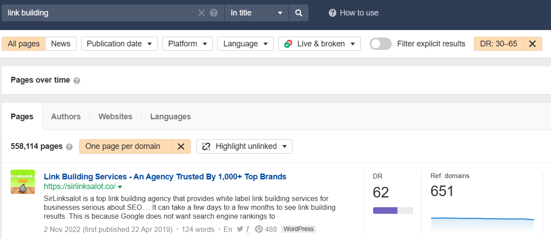Viewport: 551px width, 239px height.
Task: Click the 124 words text
Action: [198, 229]
